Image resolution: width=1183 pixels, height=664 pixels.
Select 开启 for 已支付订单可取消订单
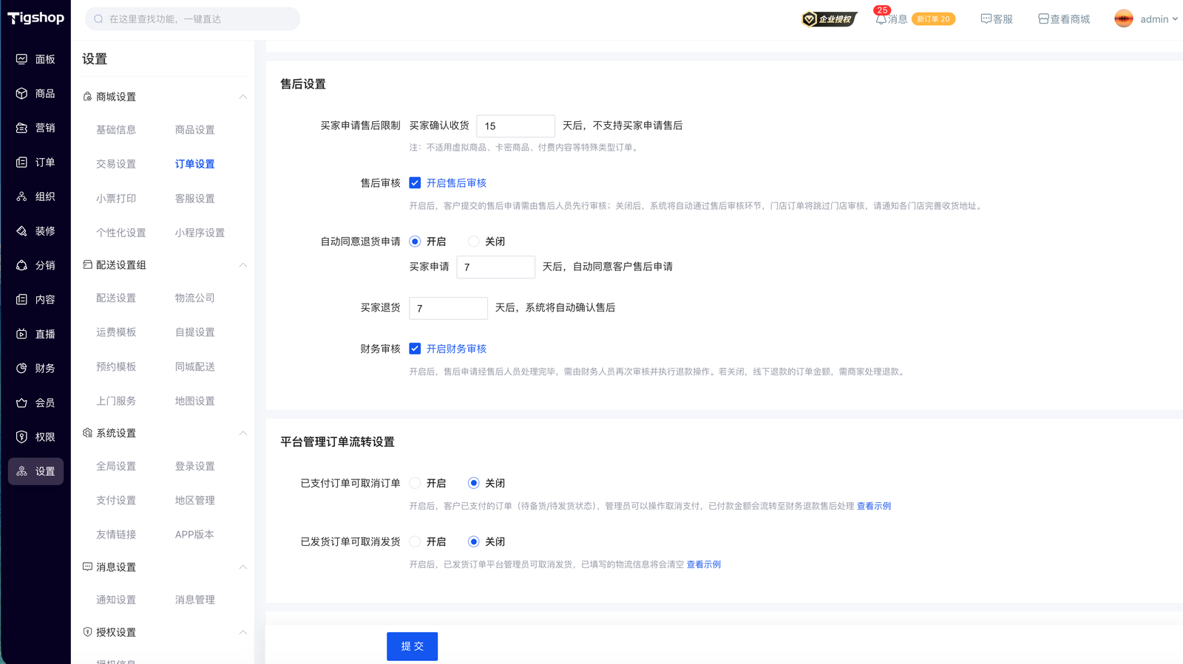coord(415,483)
